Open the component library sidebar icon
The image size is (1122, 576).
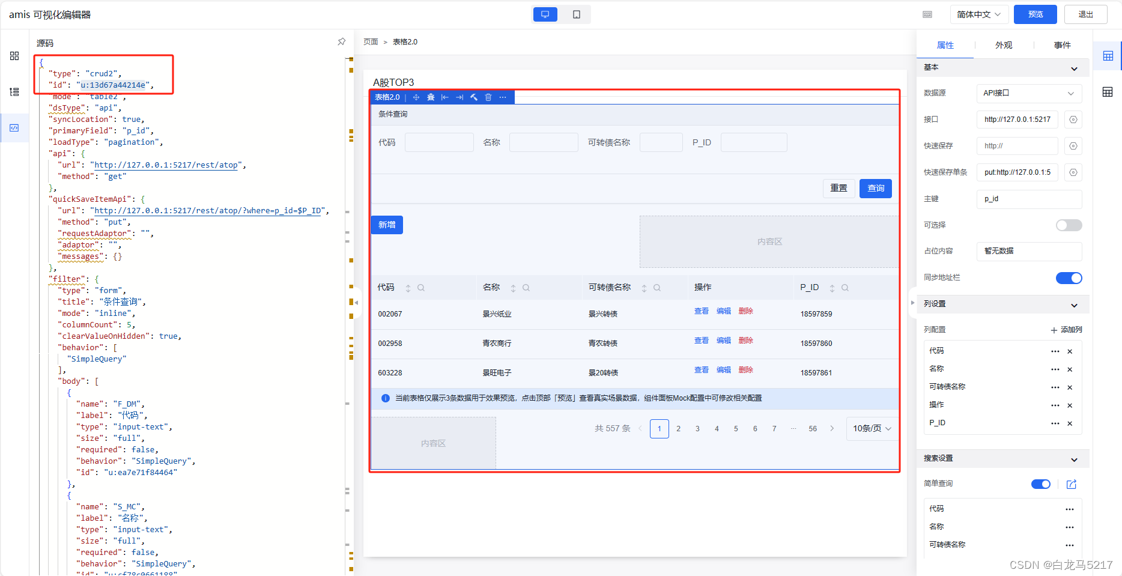point(14,56)
